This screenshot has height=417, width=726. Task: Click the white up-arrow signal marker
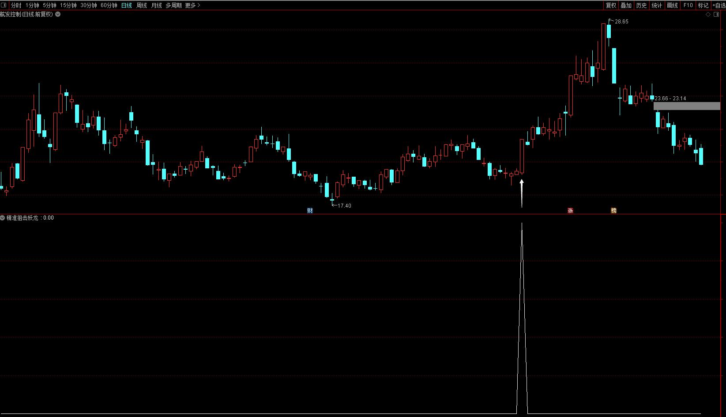click(x=522, y=192)
